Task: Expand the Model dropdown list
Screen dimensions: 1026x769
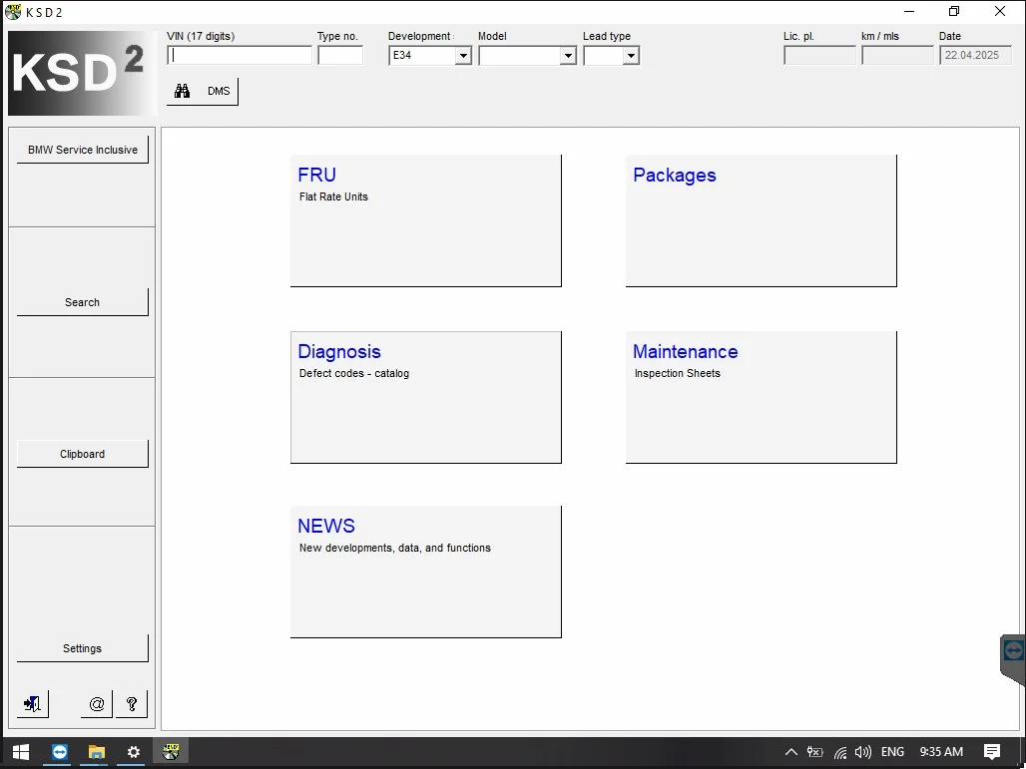Action: 568,56
